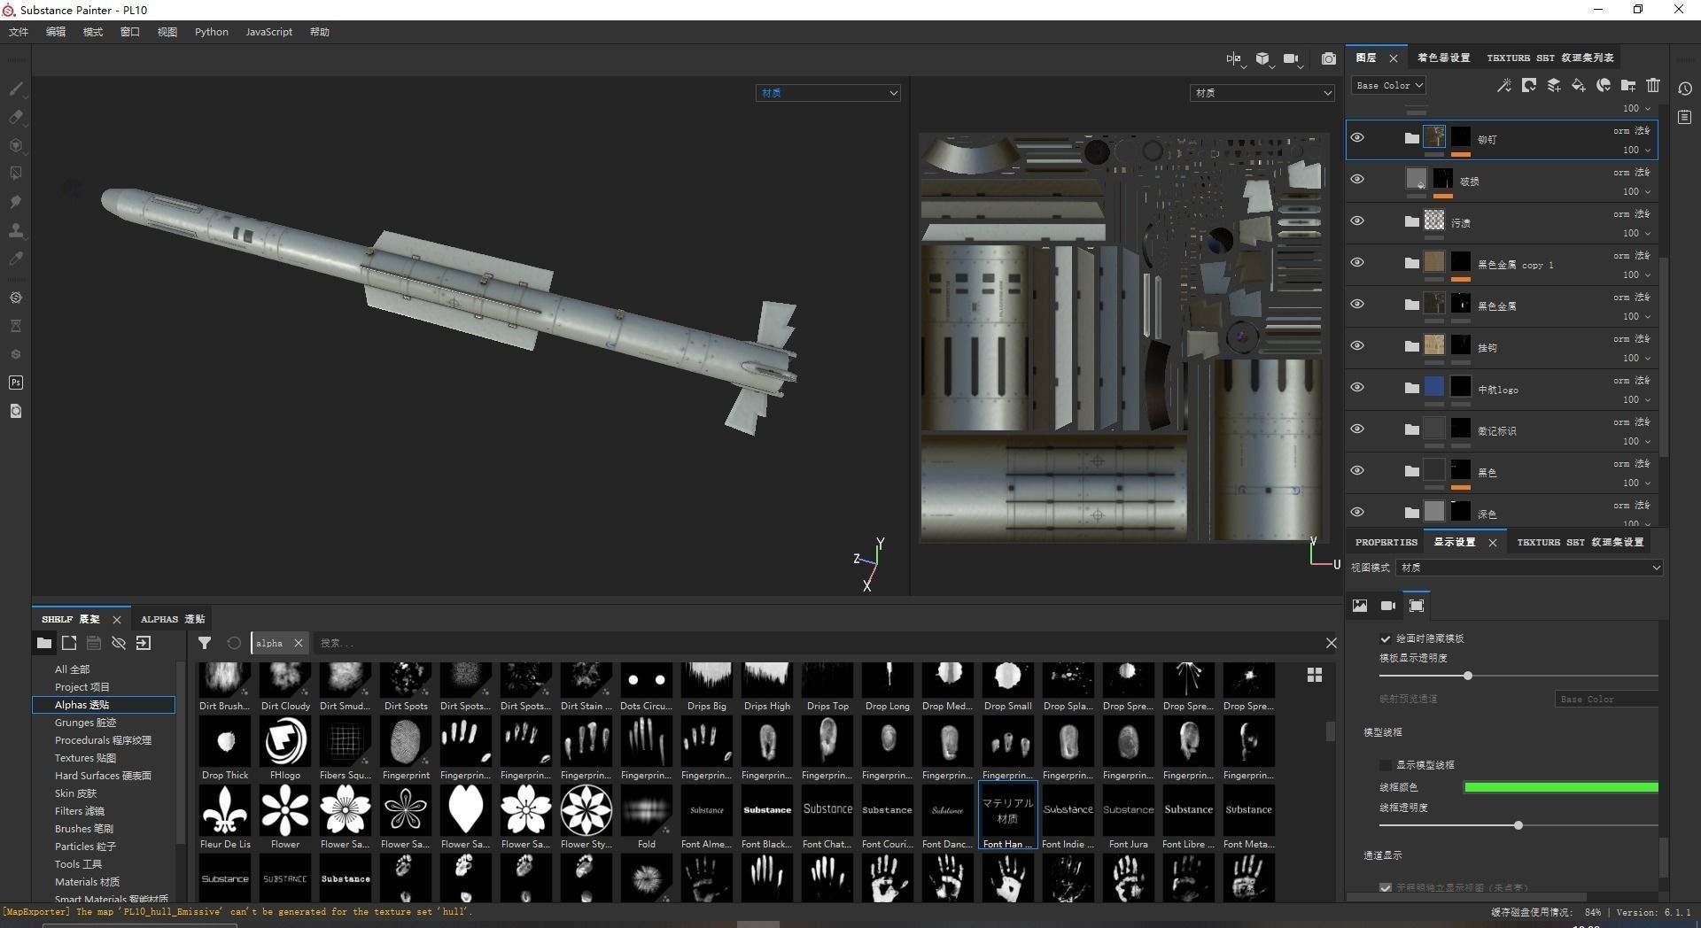
Task: Expand the 中航logo folder in layer stack
Action: [1412, 388]
